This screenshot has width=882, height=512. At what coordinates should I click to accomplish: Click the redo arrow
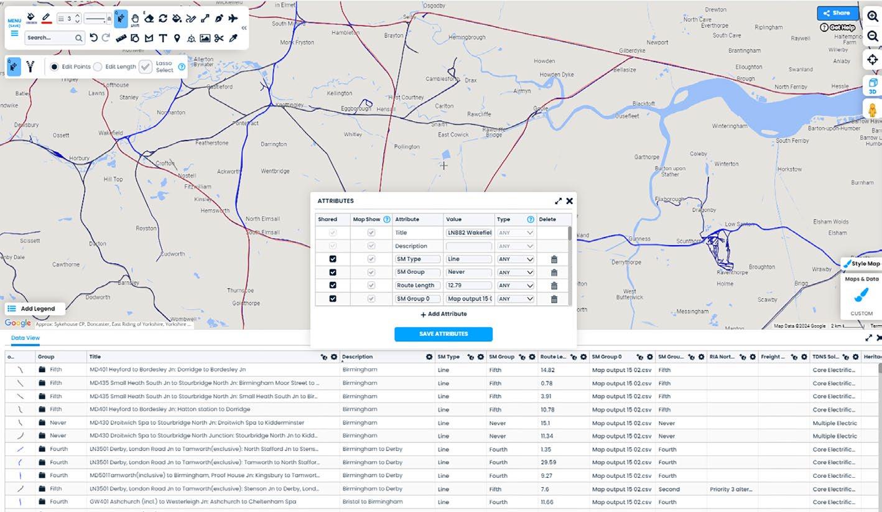[106, 38]
